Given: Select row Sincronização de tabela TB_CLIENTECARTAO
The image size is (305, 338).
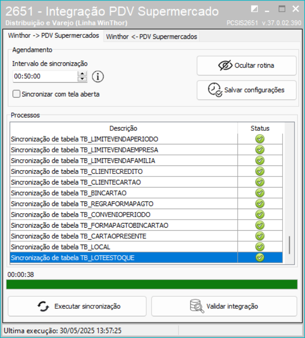Looking at the screenshot, I should tap(146, 182).
